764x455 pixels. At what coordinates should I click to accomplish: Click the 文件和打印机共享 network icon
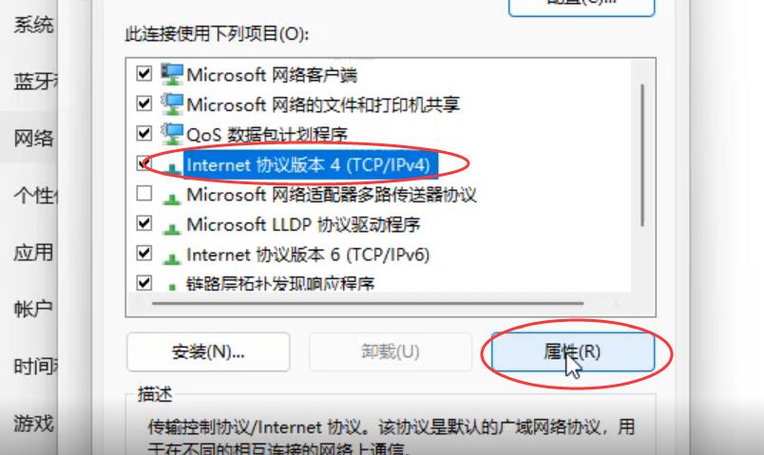click(171, 104)
